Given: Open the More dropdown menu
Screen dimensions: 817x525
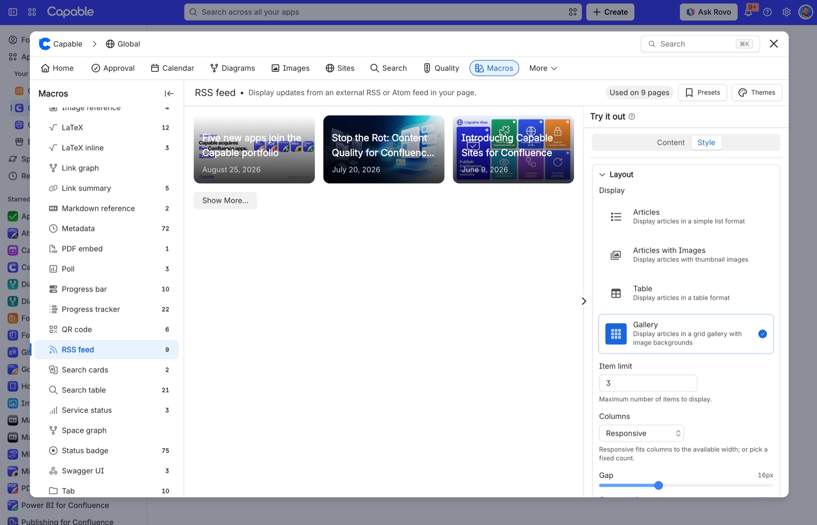Looking at the screenshot, I should tap(543, 68).
